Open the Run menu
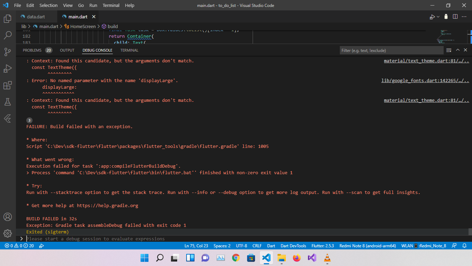472x266 pixels. (x=93, y=5)
